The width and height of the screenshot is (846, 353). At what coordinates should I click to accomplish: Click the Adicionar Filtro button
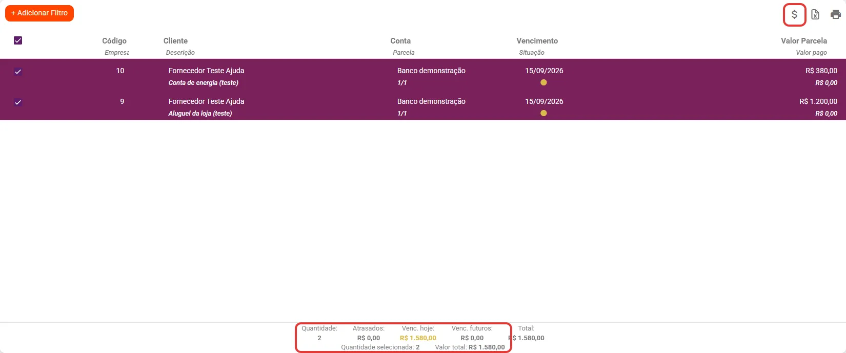tap(39, 13)
